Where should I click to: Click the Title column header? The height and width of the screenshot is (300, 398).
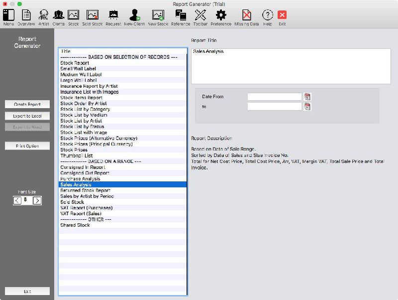[x=122, y=51]
